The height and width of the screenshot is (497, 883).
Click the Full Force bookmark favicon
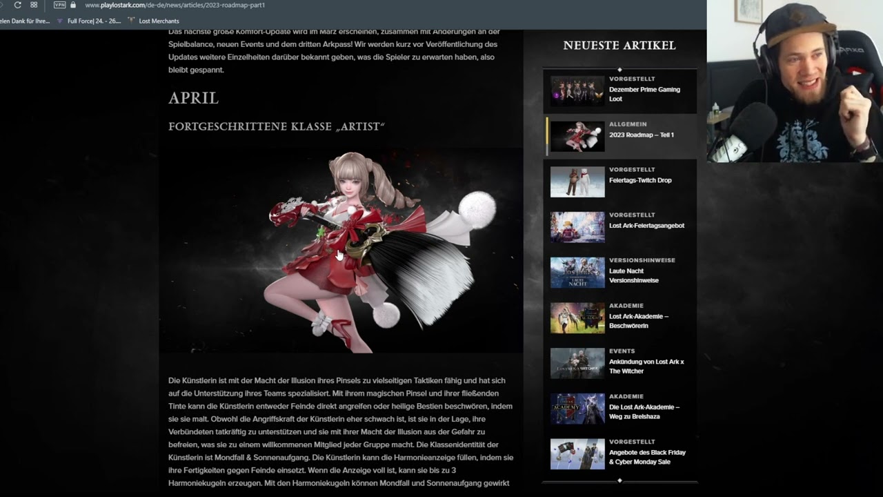(60, 21)
